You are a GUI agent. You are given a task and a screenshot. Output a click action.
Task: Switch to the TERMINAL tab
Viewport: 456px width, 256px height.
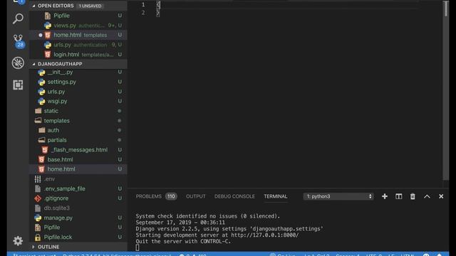click(x=276, y=196)
